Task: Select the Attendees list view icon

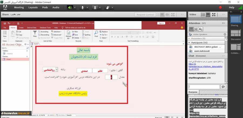Action: pyautogui.click(x=191, y=29)
